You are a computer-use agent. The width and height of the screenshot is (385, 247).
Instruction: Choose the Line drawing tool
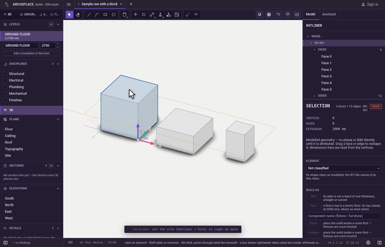(x=89, y=15)
